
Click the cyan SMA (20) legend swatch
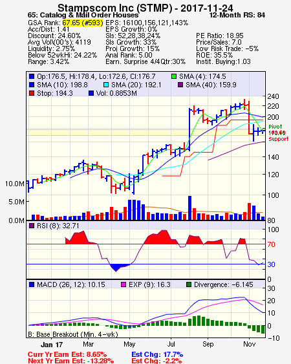click(x=106, y=85)
